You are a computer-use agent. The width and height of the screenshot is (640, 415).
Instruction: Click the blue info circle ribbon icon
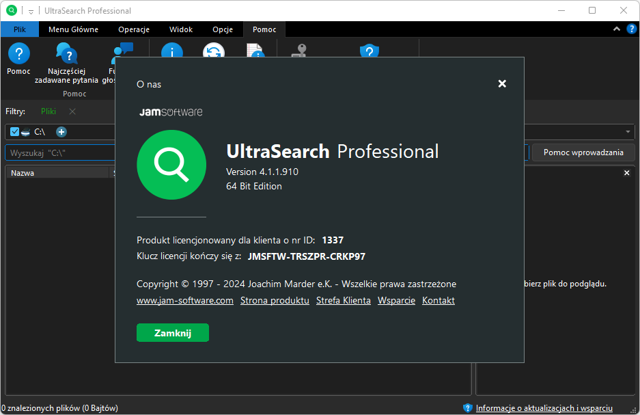click(172, 50)
